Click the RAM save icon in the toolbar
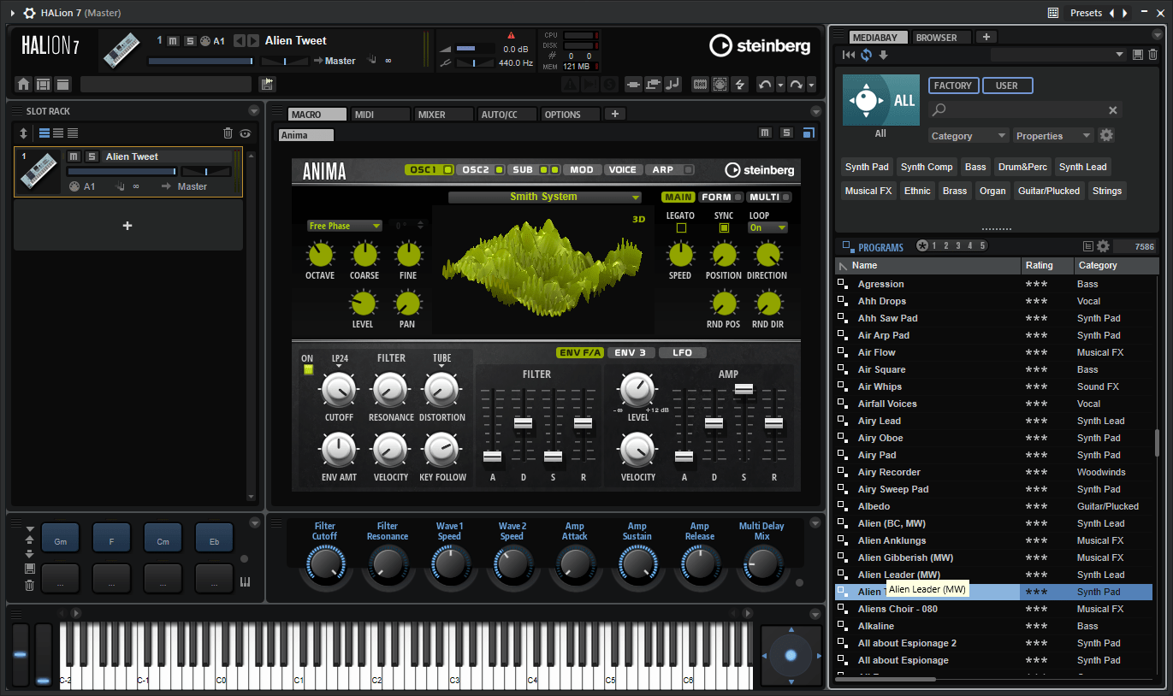 [x=701, y=84]
